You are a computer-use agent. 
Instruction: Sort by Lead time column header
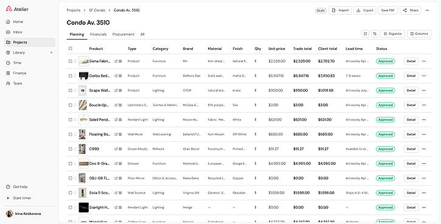coord(354,49)
